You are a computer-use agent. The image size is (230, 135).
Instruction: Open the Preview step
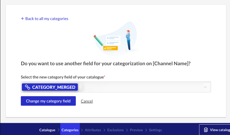(x=136, y=130)
